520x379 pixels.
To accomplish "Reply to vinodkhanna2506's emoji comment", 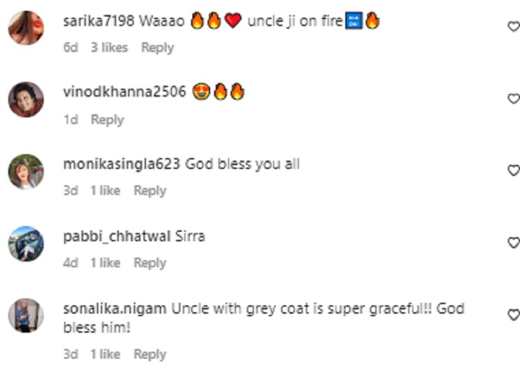I will (107, 120).
